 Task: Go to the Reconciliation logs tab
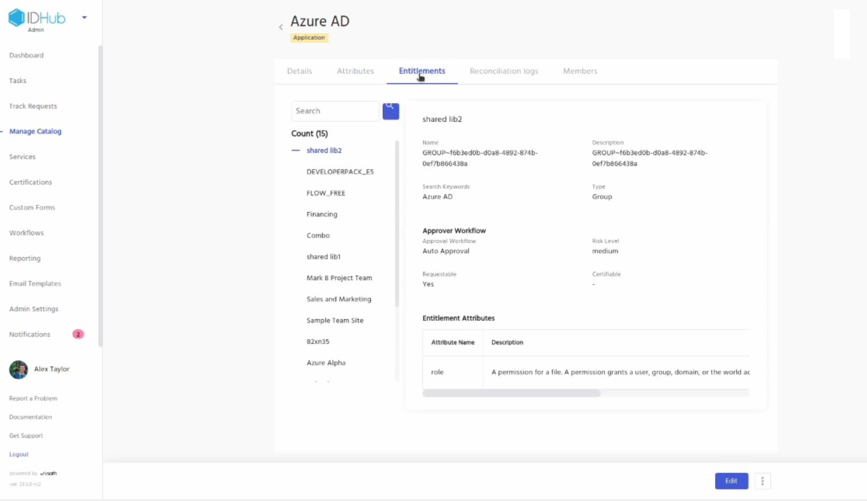[504, 71]
